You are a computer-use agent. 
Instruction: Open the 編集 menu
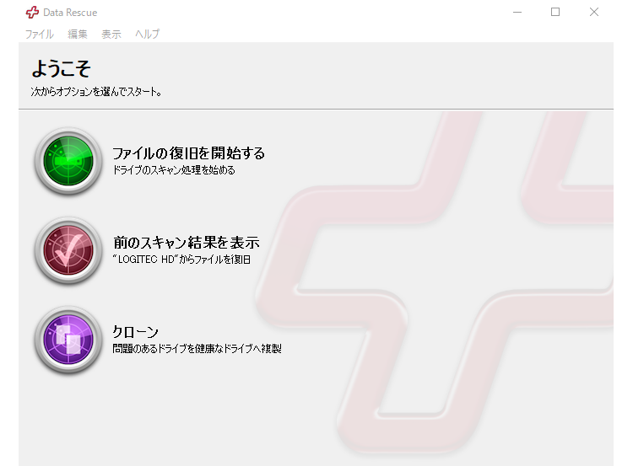click(x=78, y=35)
